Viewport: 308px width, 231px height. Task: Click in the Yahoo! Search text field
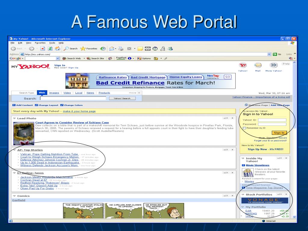73,98
